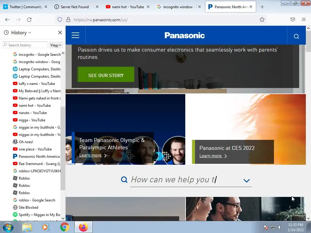
Task: Open incognito - Google Search history entry
Action: [x=36, y=55]
